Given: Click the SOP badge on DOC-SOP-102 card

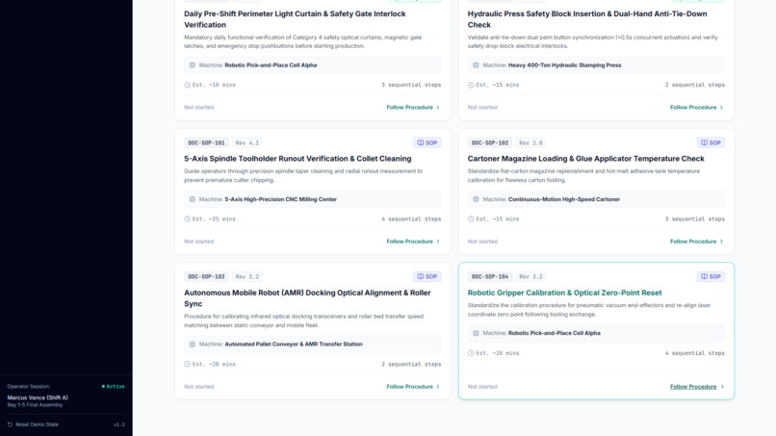Looking at the screenshot, I should pos(711,142).
